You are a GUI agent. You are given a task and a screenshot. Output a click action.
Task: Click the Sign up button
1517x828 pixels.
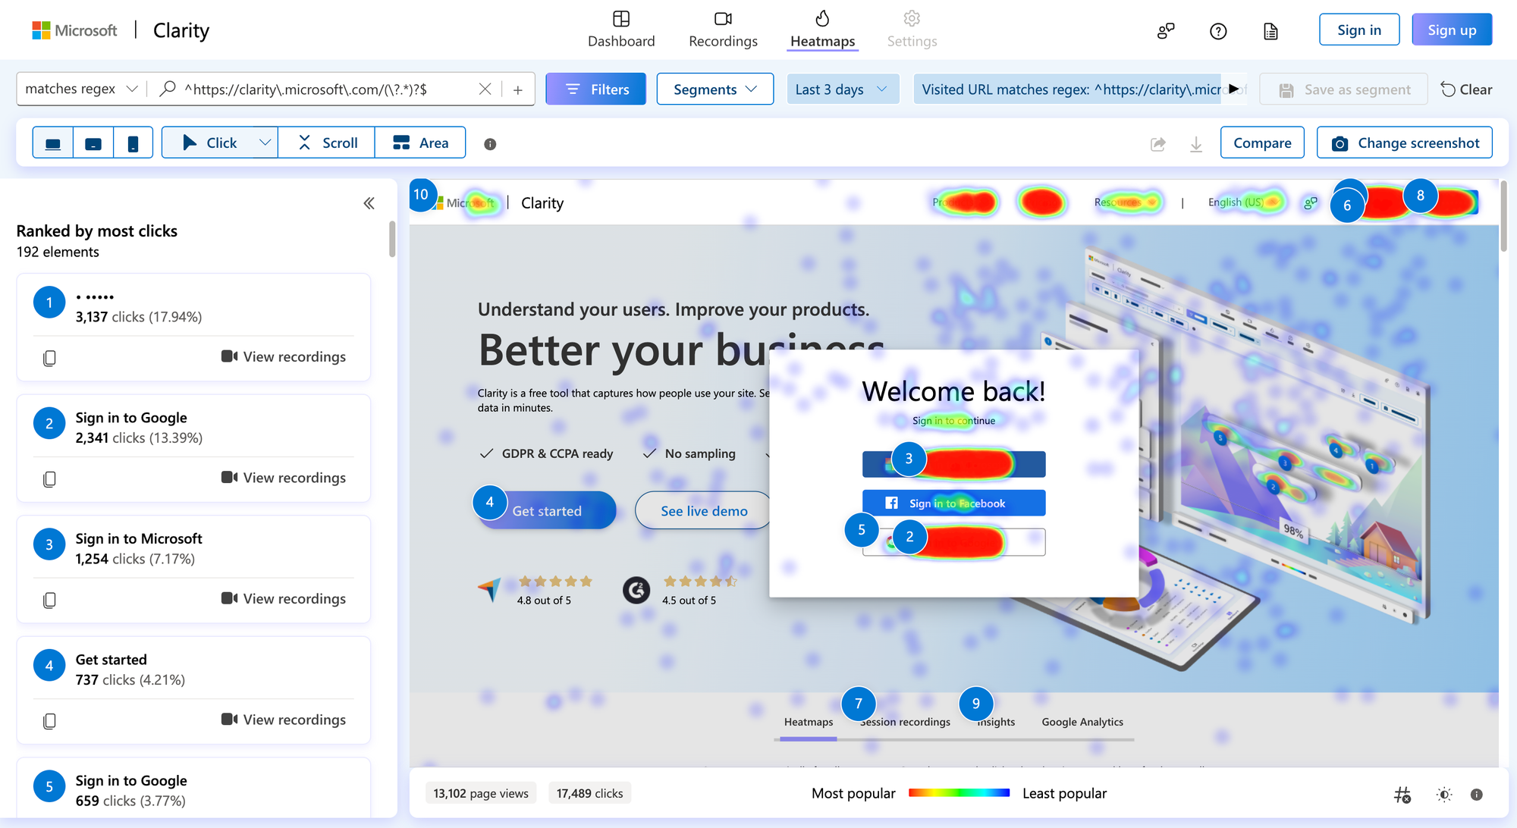tap(1449, 29)
